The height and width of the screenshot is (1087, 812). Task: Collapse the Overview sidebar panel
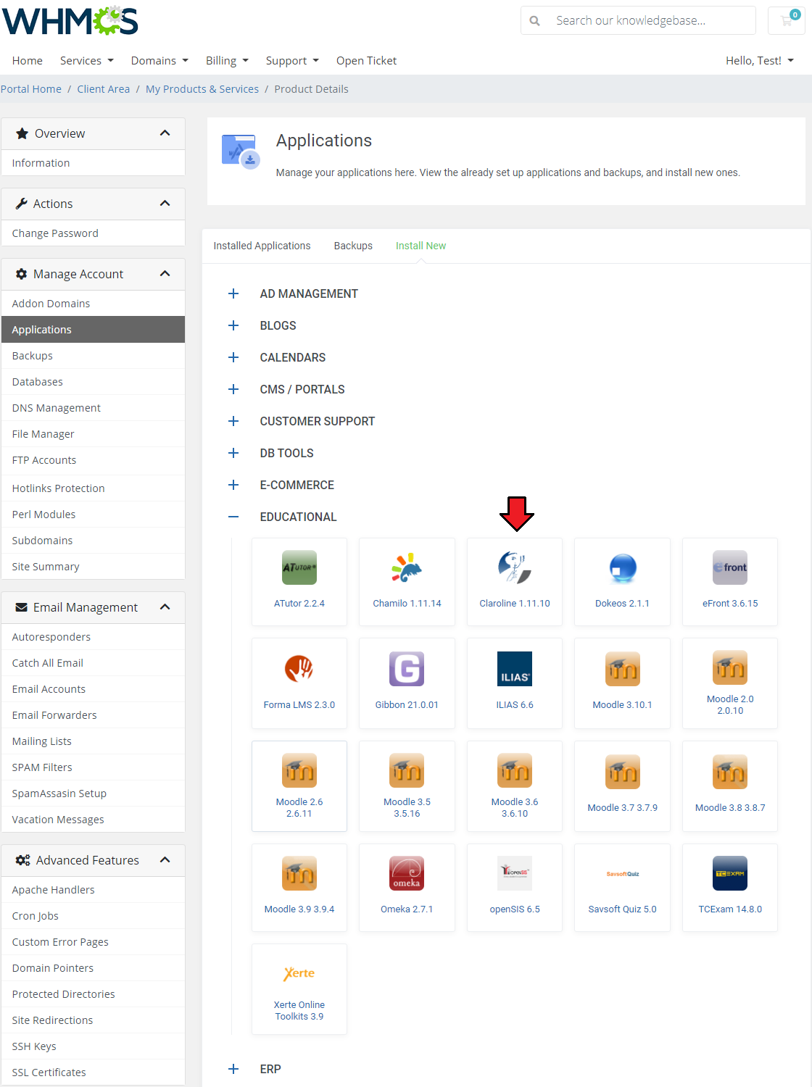coord(165,133)
